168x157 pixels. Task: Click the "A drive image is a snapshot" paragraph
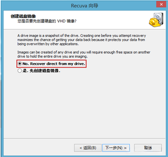(82, 40)
